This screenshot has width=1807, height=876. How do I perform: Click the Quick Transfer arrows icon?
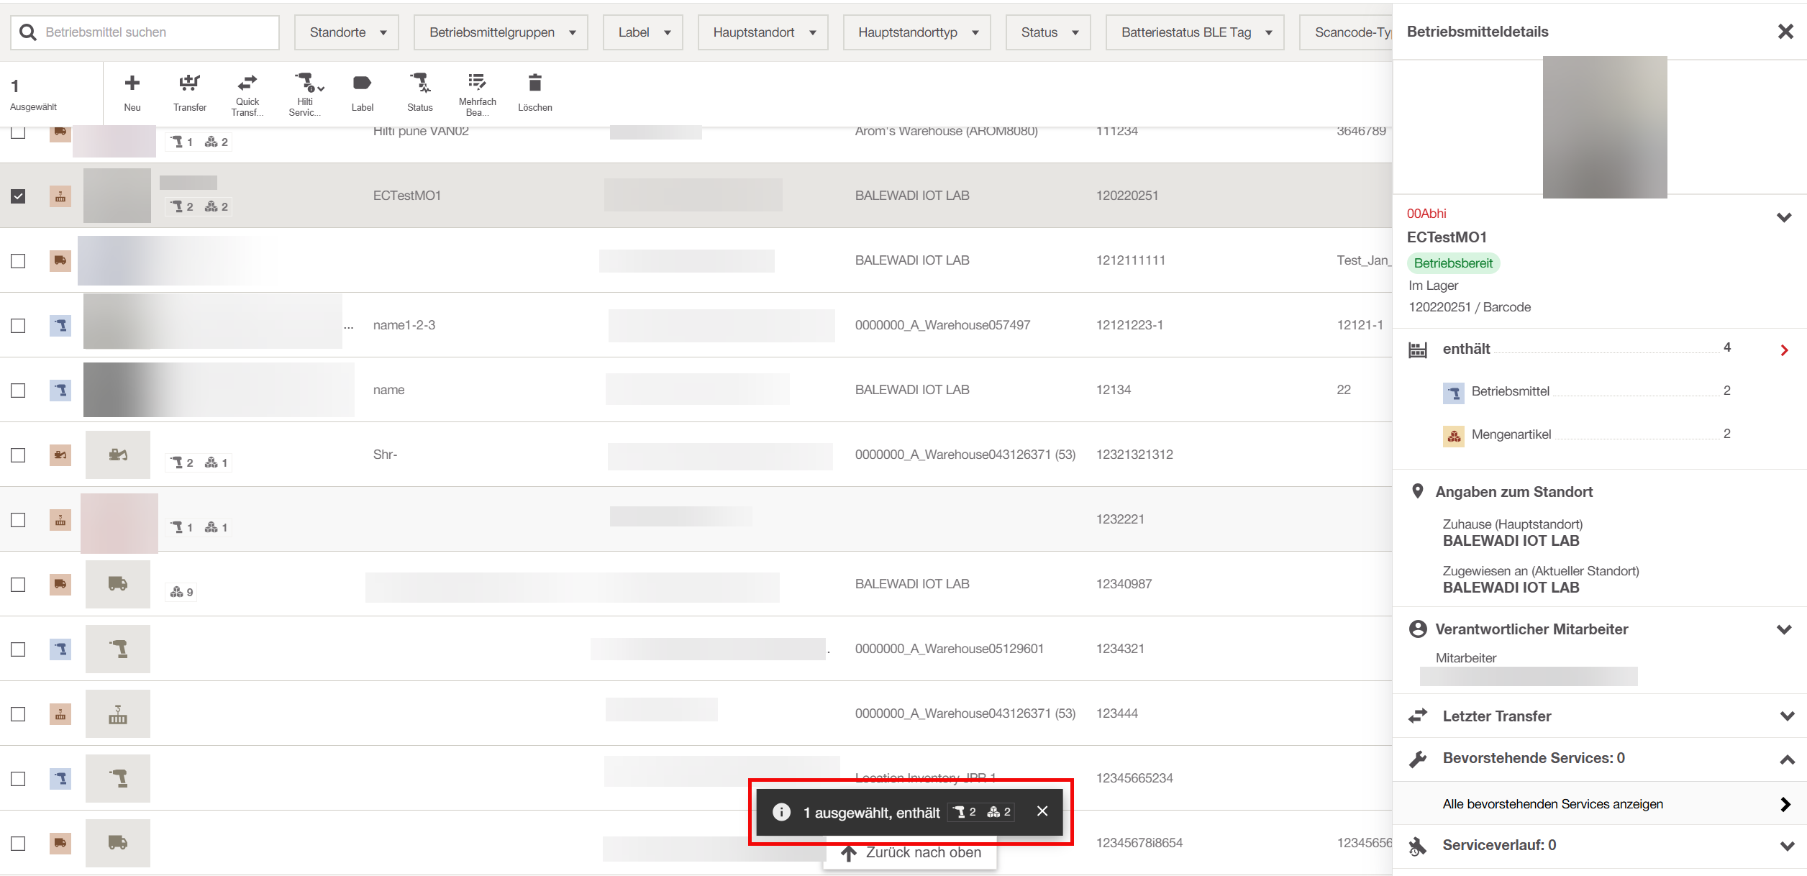pos(247,83)
